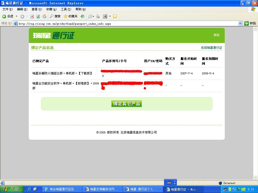The image size is (258, 193).
Task: Open the 文件(F) menu
Action: tap(8, 9)
